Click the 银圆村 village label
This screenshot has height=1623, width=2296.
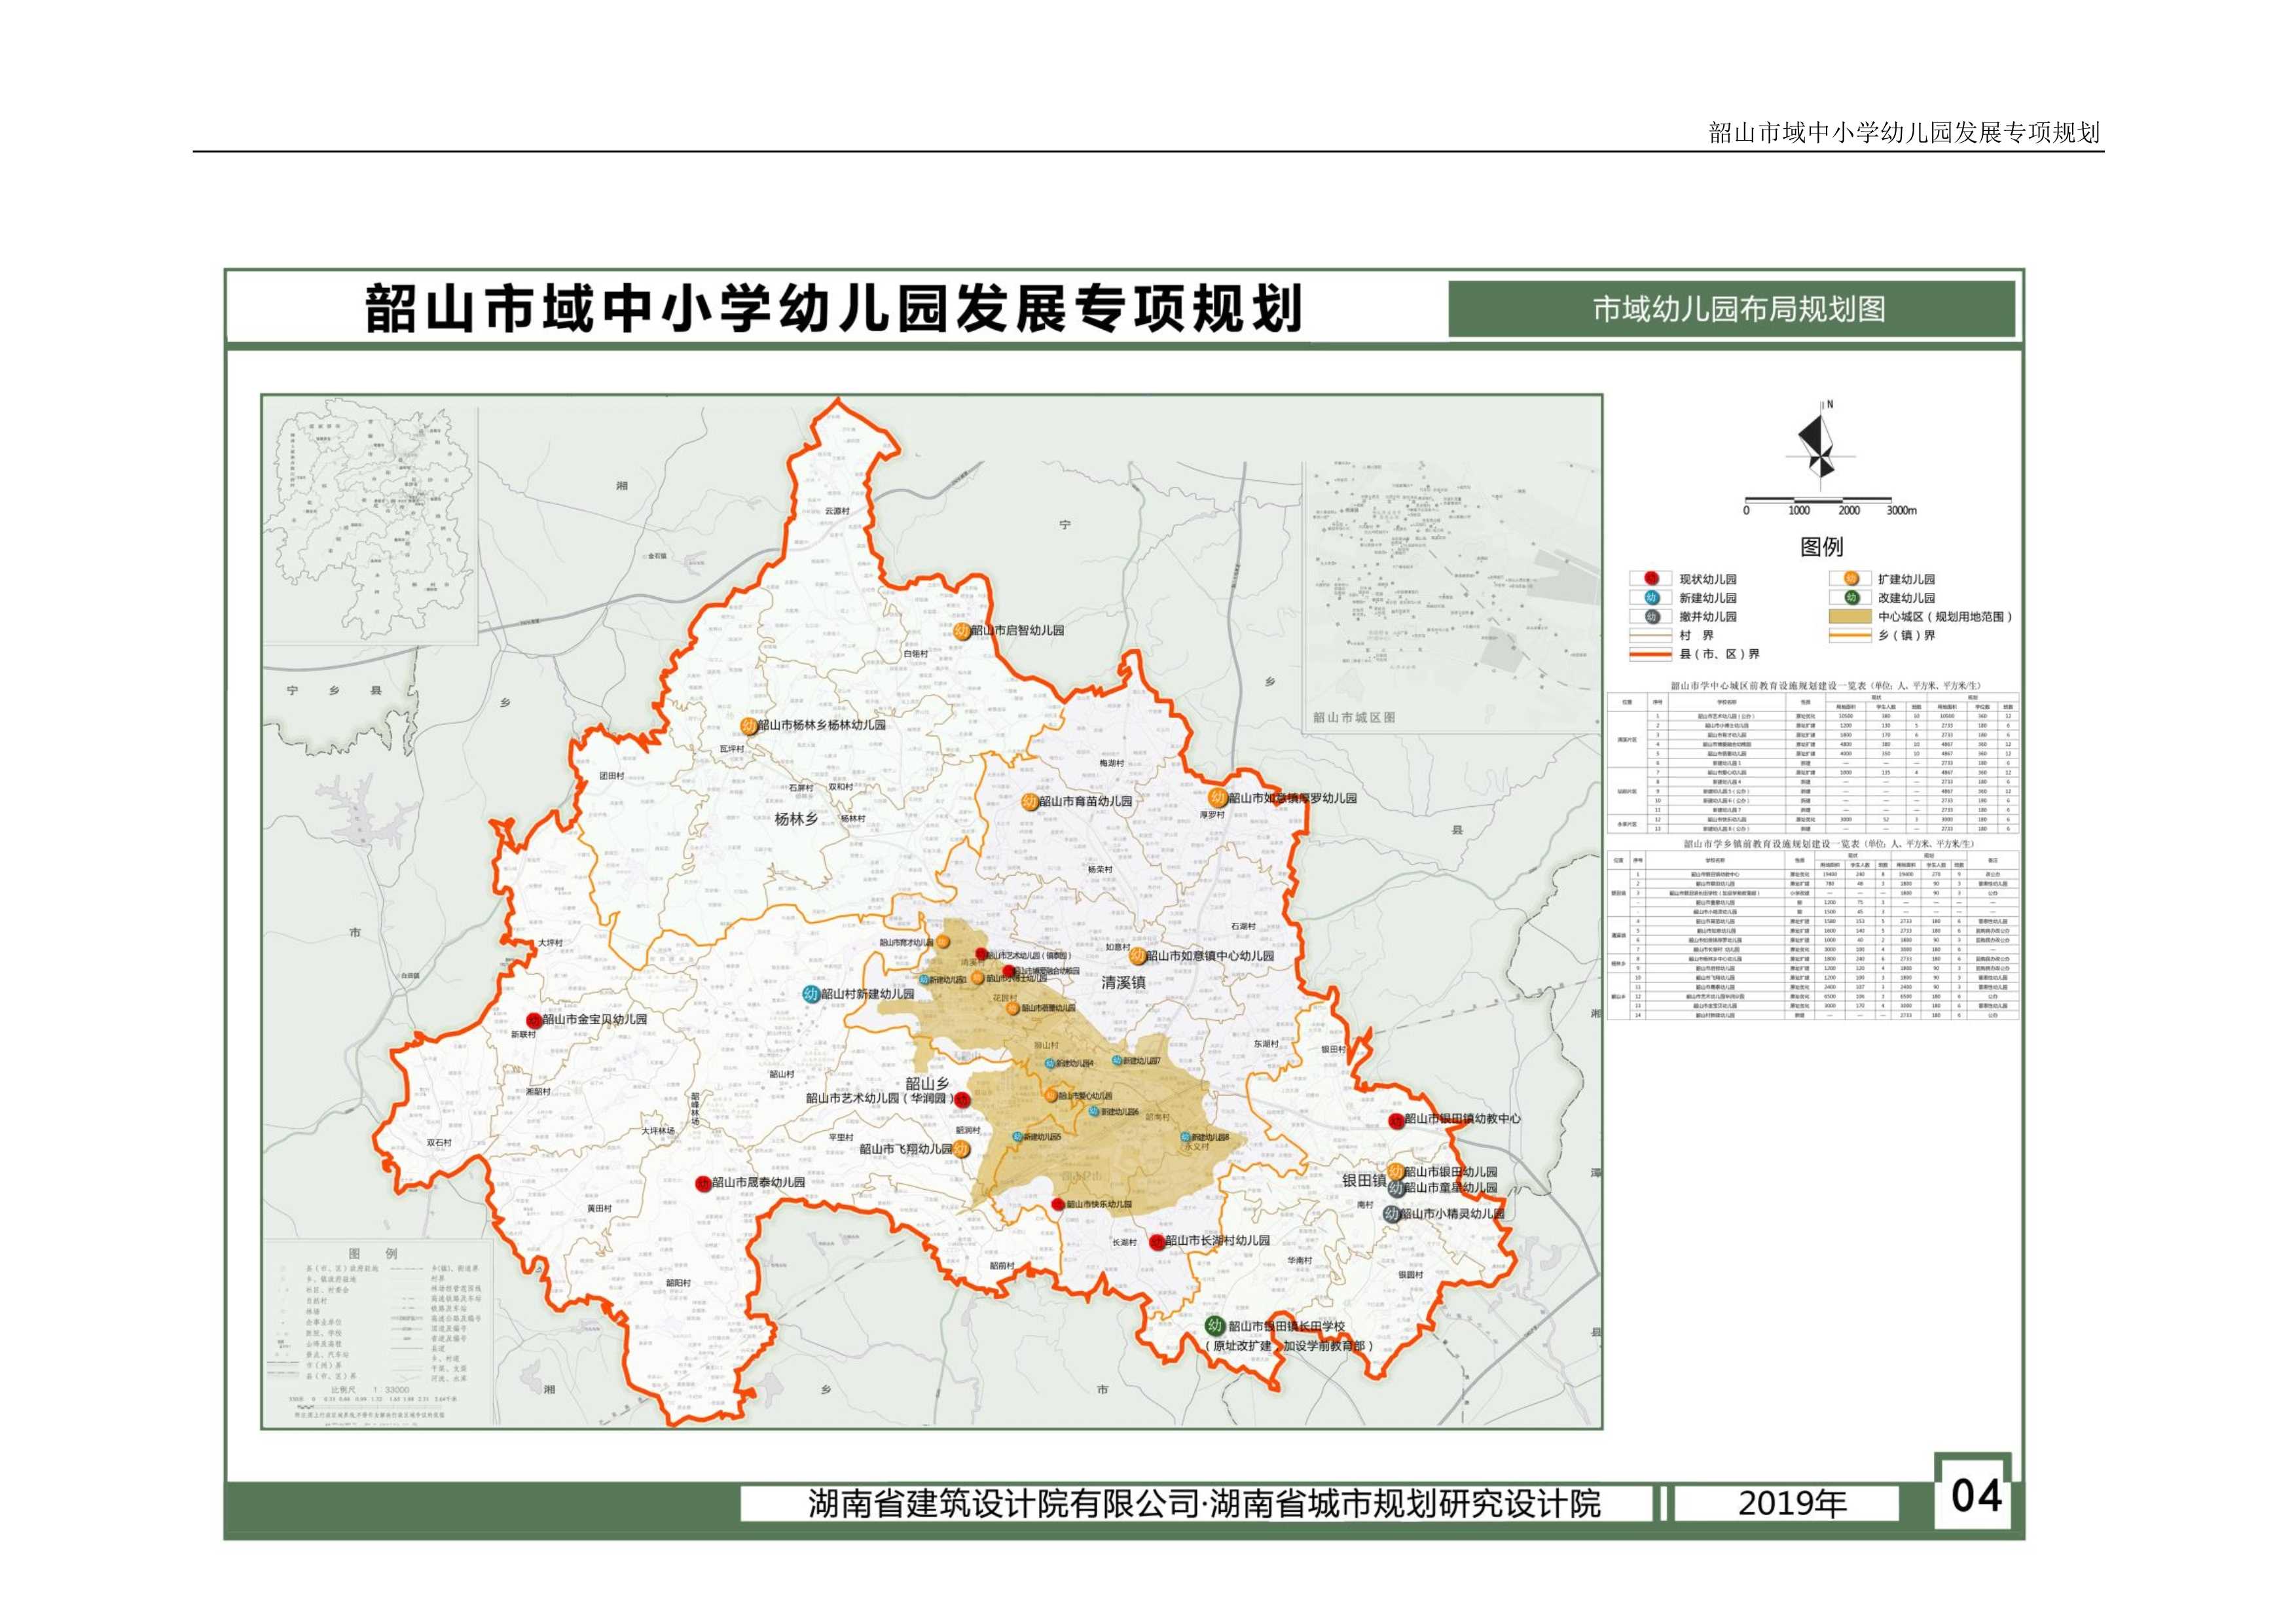[x=1410, y=1275]
